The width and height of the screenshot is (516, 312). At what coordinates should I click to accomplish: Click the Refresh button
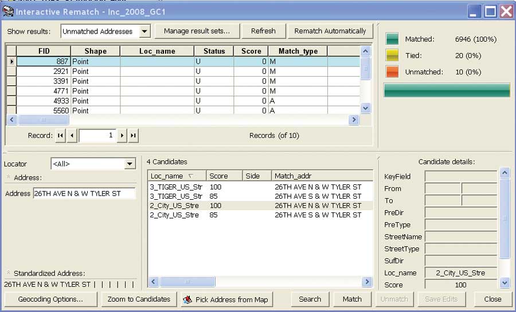click(x=263, y=31)
